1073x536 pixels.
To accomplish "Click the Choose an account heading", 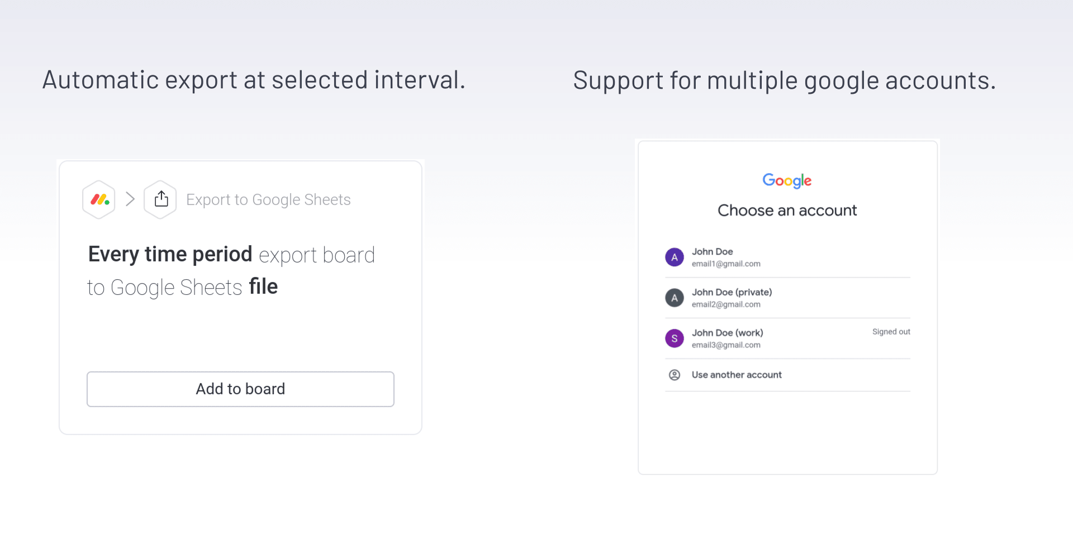I will click(787, 210).
